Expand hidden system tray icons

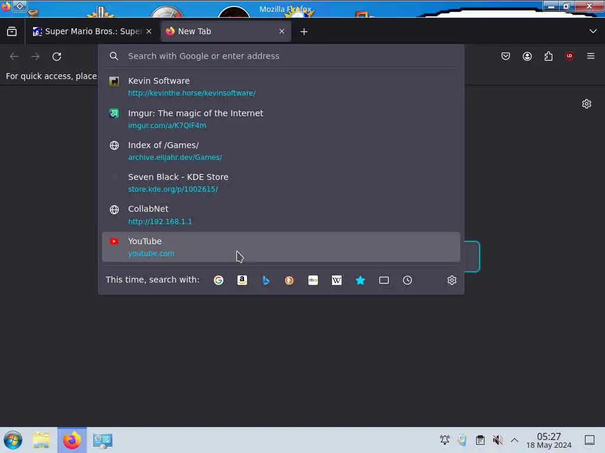tap(515, 440)
